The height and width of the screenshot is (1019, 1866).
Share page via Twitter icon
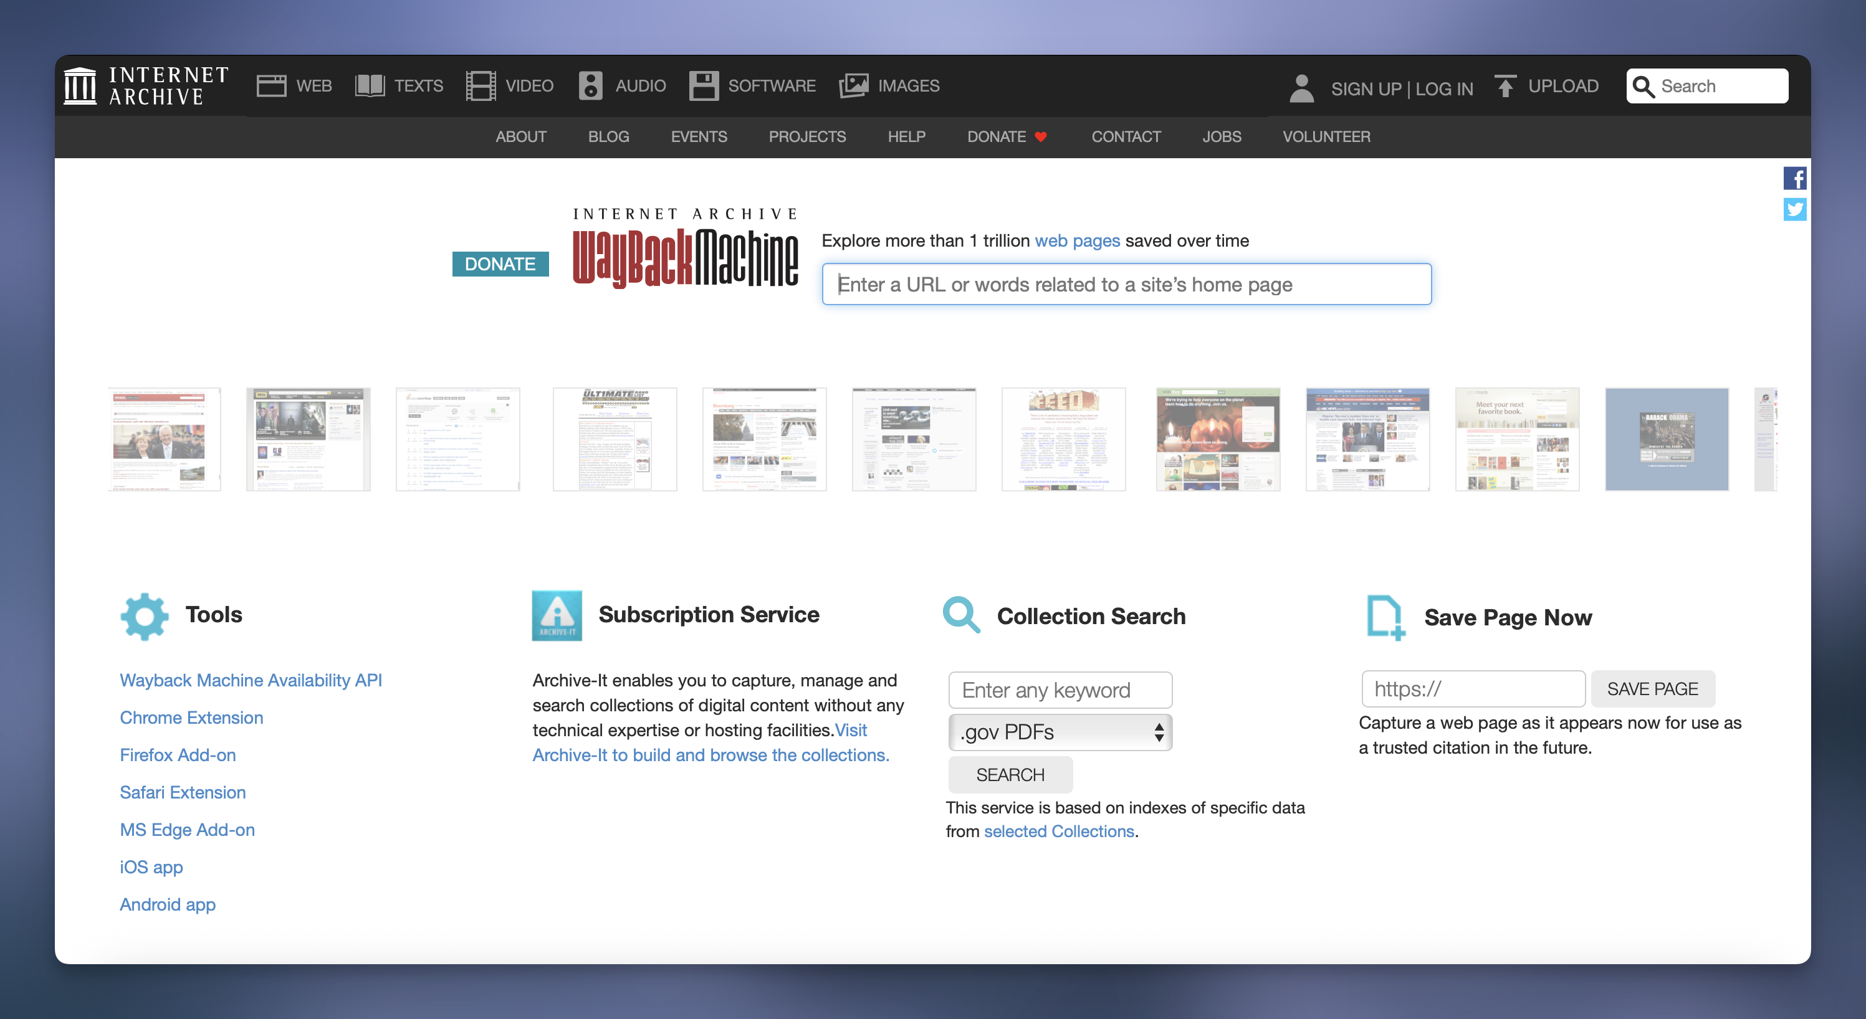[1794, 209]
